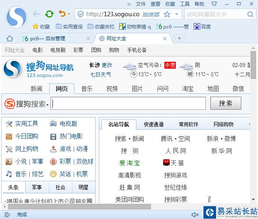Open the 帮助 menu
This screenshot has height=219, width=258.
[199, 4]
